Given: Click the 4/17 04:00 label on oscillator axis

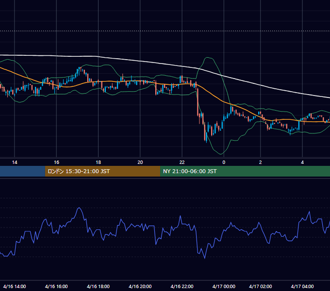Looking at the screenshot, I should pyautogui.click(x=302, y=286).
